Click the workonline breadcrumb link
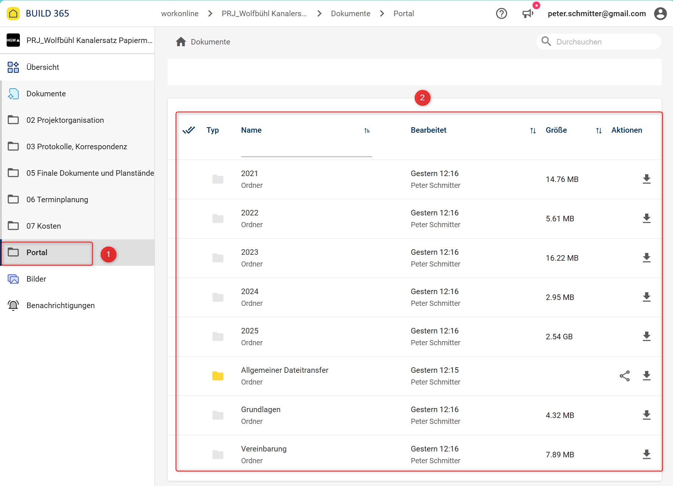This screenshot has width=673, height=486. pos(179,14)
